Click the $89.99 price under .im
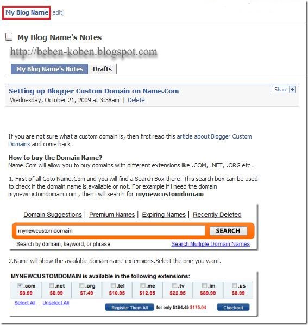The image size is (308, 325). tap(208, 293)
